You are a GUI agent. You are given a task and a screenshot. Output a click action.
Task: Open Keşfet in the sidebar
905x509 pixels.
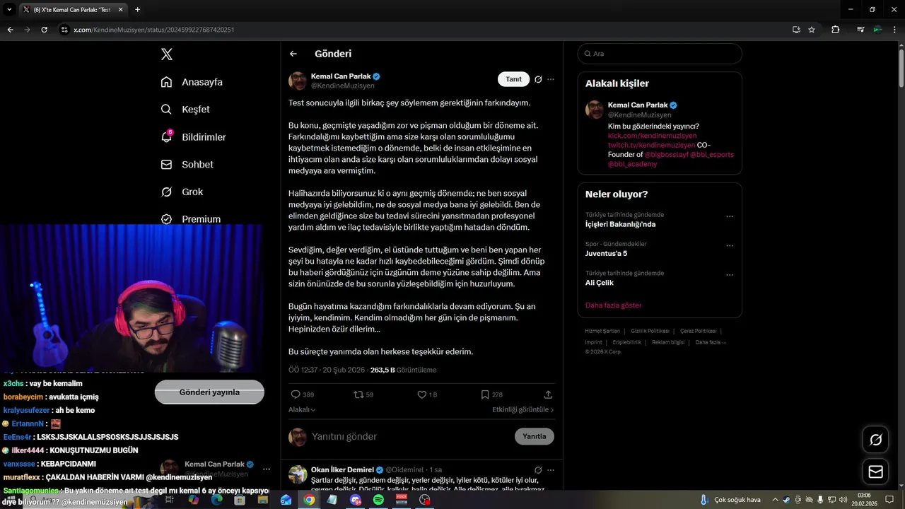(185, 110)
